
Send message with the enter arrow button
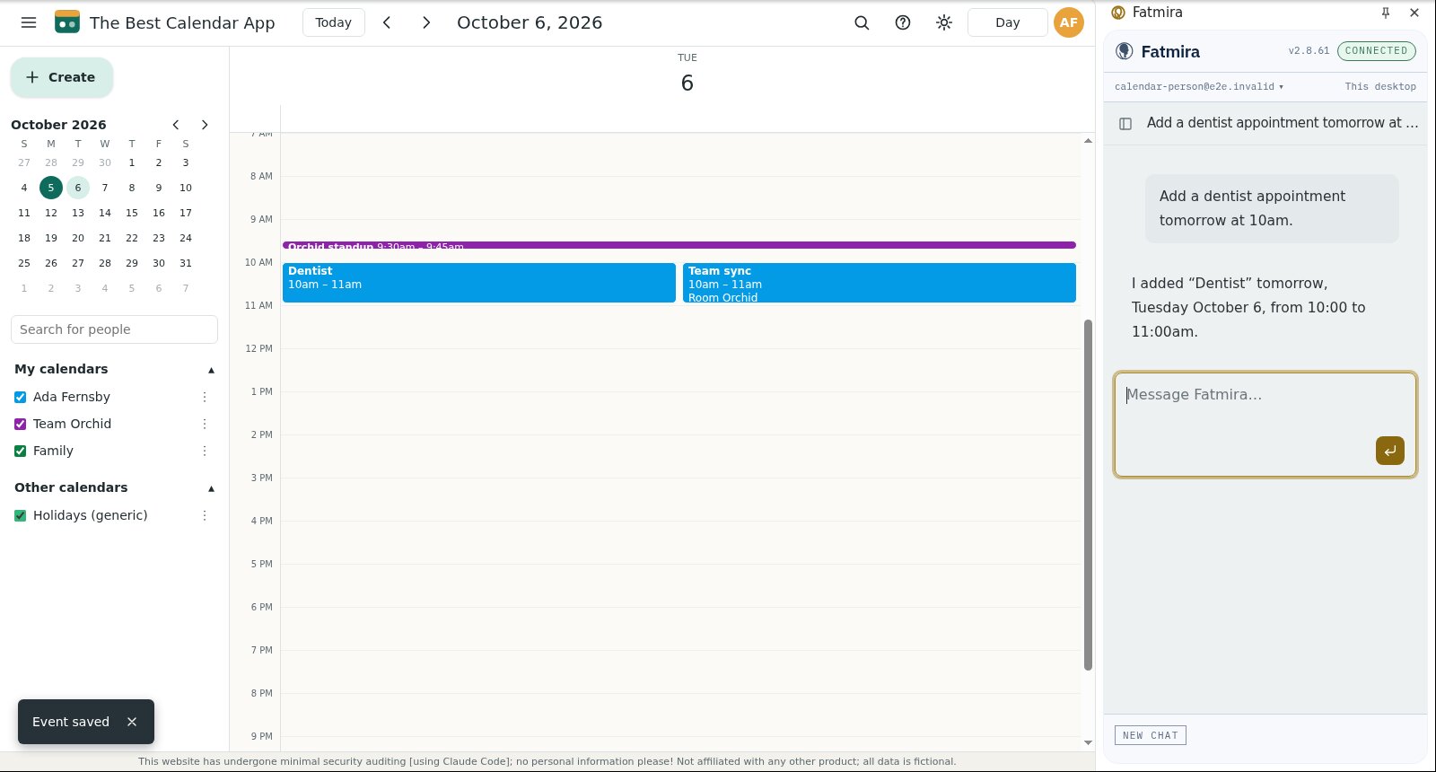click(1389, 451)
